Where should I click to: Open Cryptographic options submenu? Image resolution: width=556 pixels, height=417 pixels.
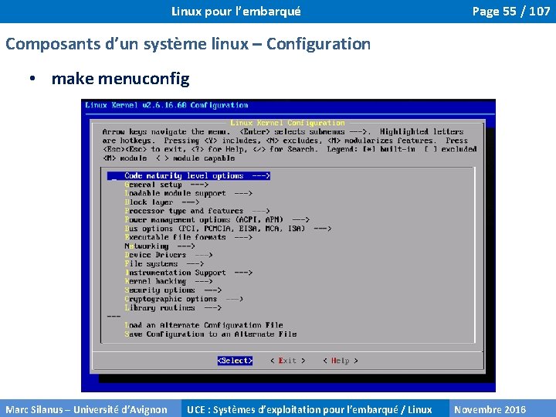pos(184,299)
